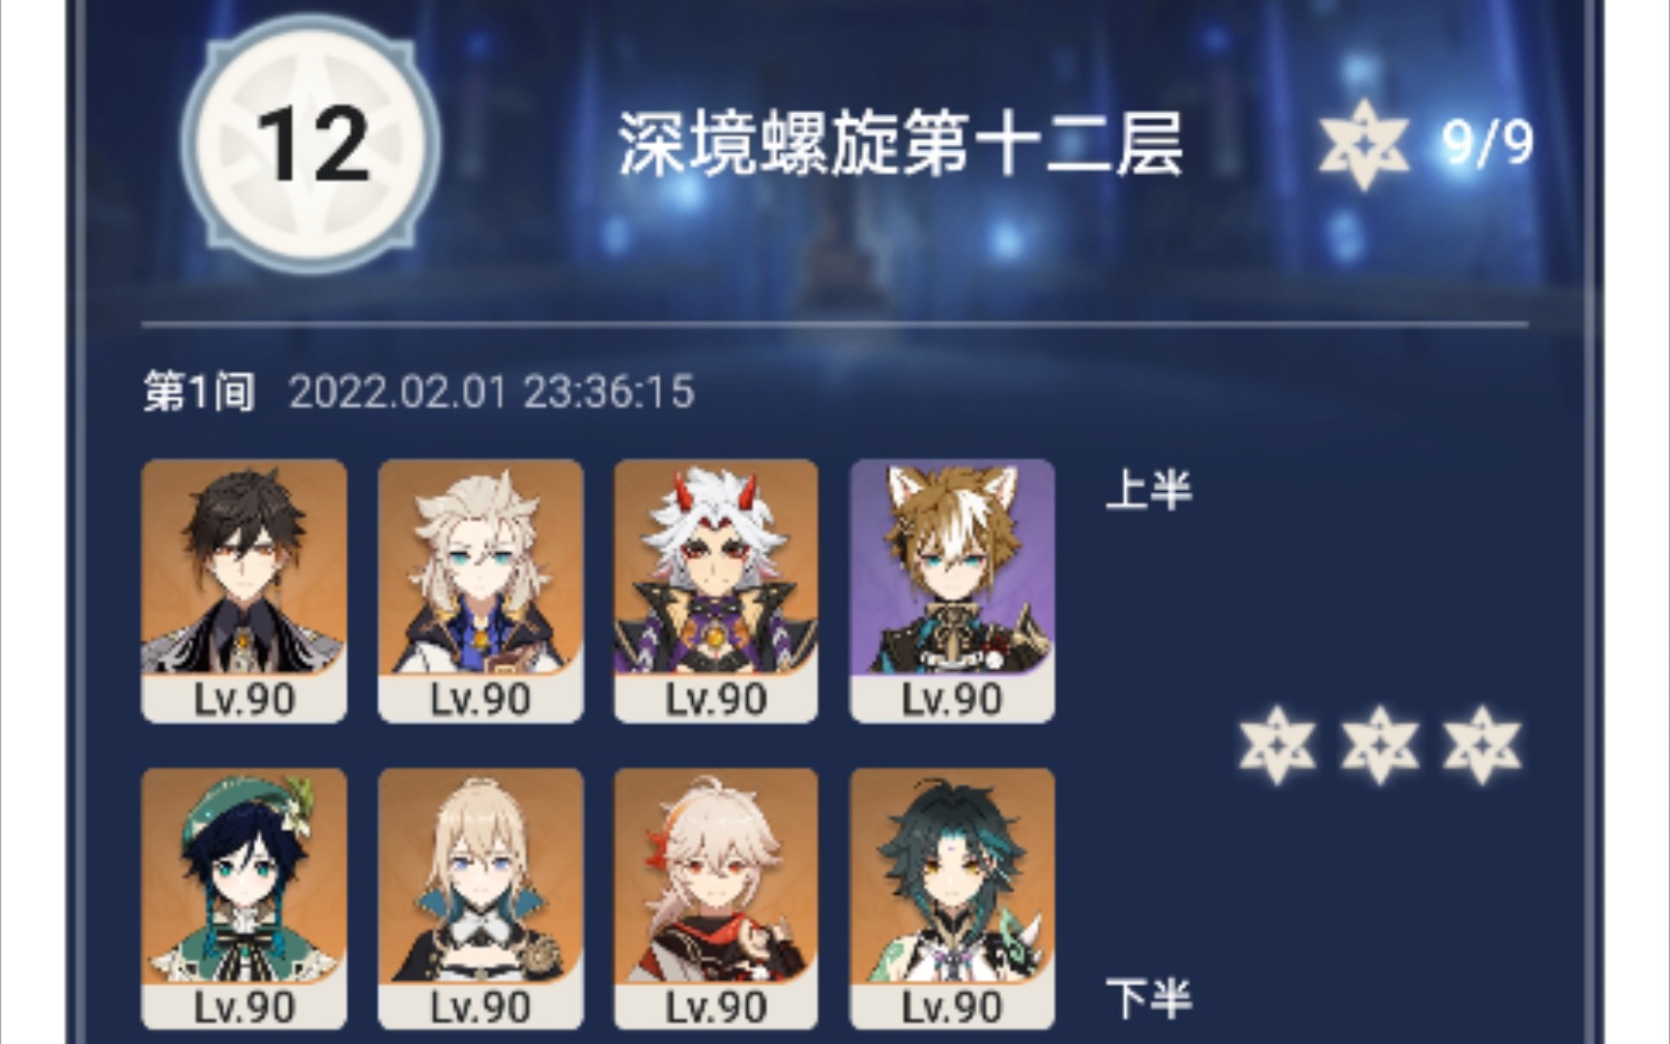Image resolution: width=1670 pixels, height=1044 pixels.
Task: Click the middle chamber star icon
Action: click(x=1380, y=745)
